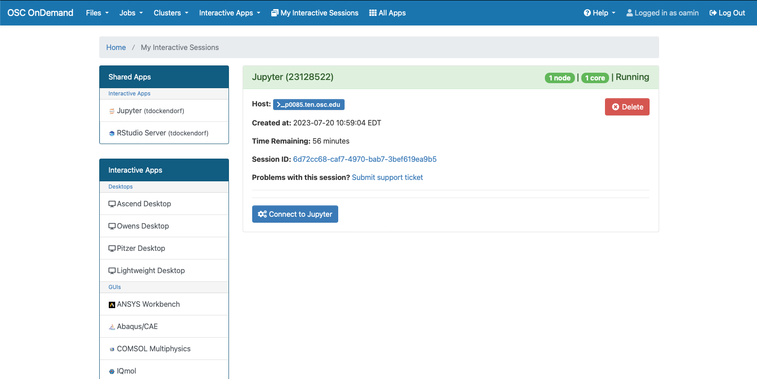
Task: Open the Help dropdown caret
Action: coord(614,13)
